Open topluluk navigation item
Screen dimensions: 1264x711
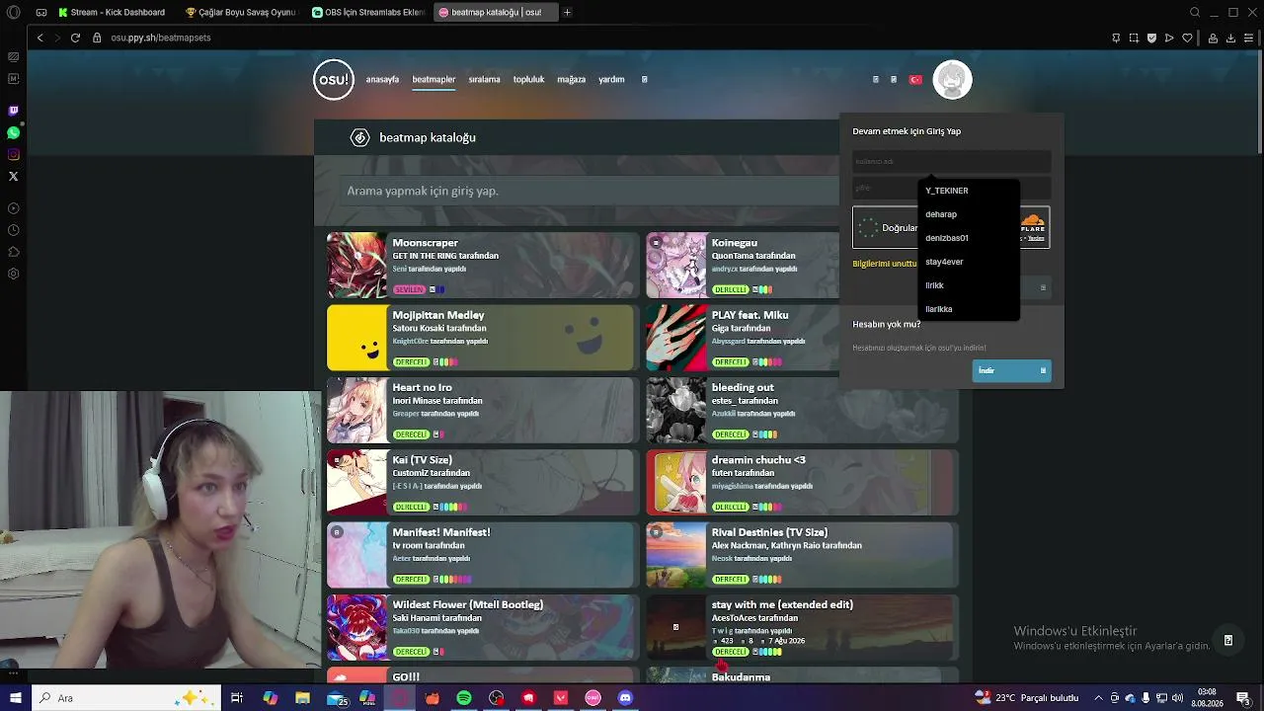528,79
